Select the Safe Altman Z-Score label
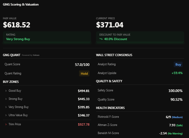Viewport: 189px width, 138px height. tap(179, 125)
